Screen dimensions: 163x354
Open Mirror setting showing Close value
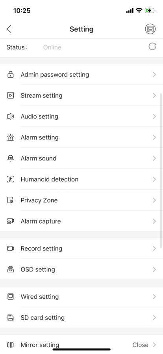click(81, 344)
